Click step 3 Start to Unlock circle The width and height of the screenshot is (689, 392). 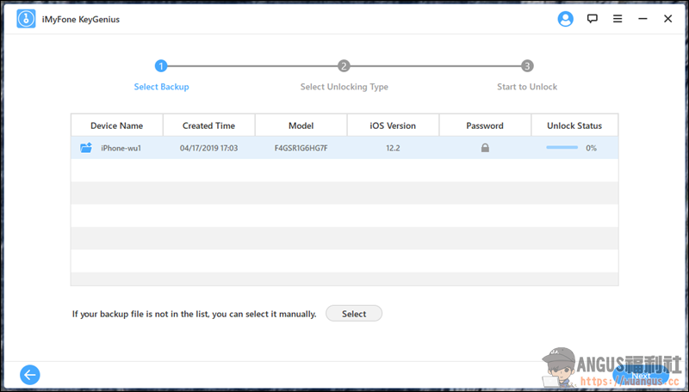[x=527, y=65]
